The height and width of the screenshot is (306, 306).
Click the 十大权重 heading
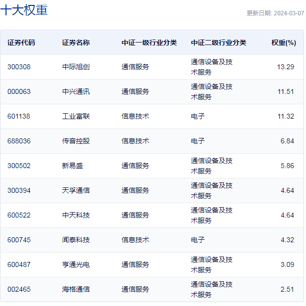[x=24, y=10]
